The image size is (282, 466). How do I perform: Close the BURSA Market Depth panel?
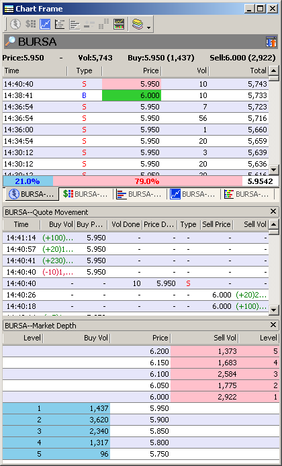273,325
